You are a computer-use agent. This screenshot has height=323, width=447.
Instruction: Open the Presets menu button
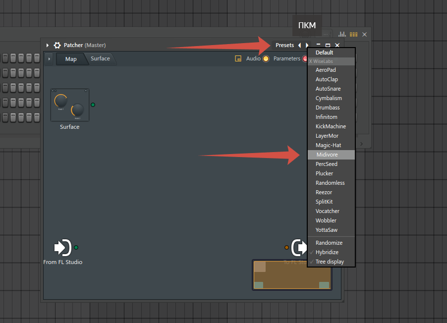[x=284, y=45]
